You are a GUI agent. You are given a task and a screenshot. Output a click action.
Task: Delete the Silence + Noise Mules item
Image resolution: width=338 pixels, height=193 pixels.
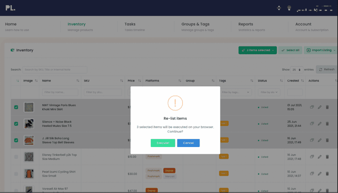[x=327, y=124]
